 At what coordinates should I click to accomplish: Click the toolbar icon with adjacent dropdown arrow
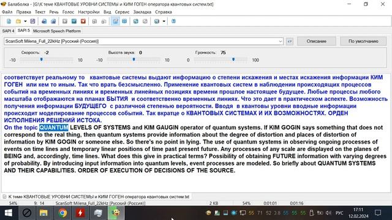(157, 21)
